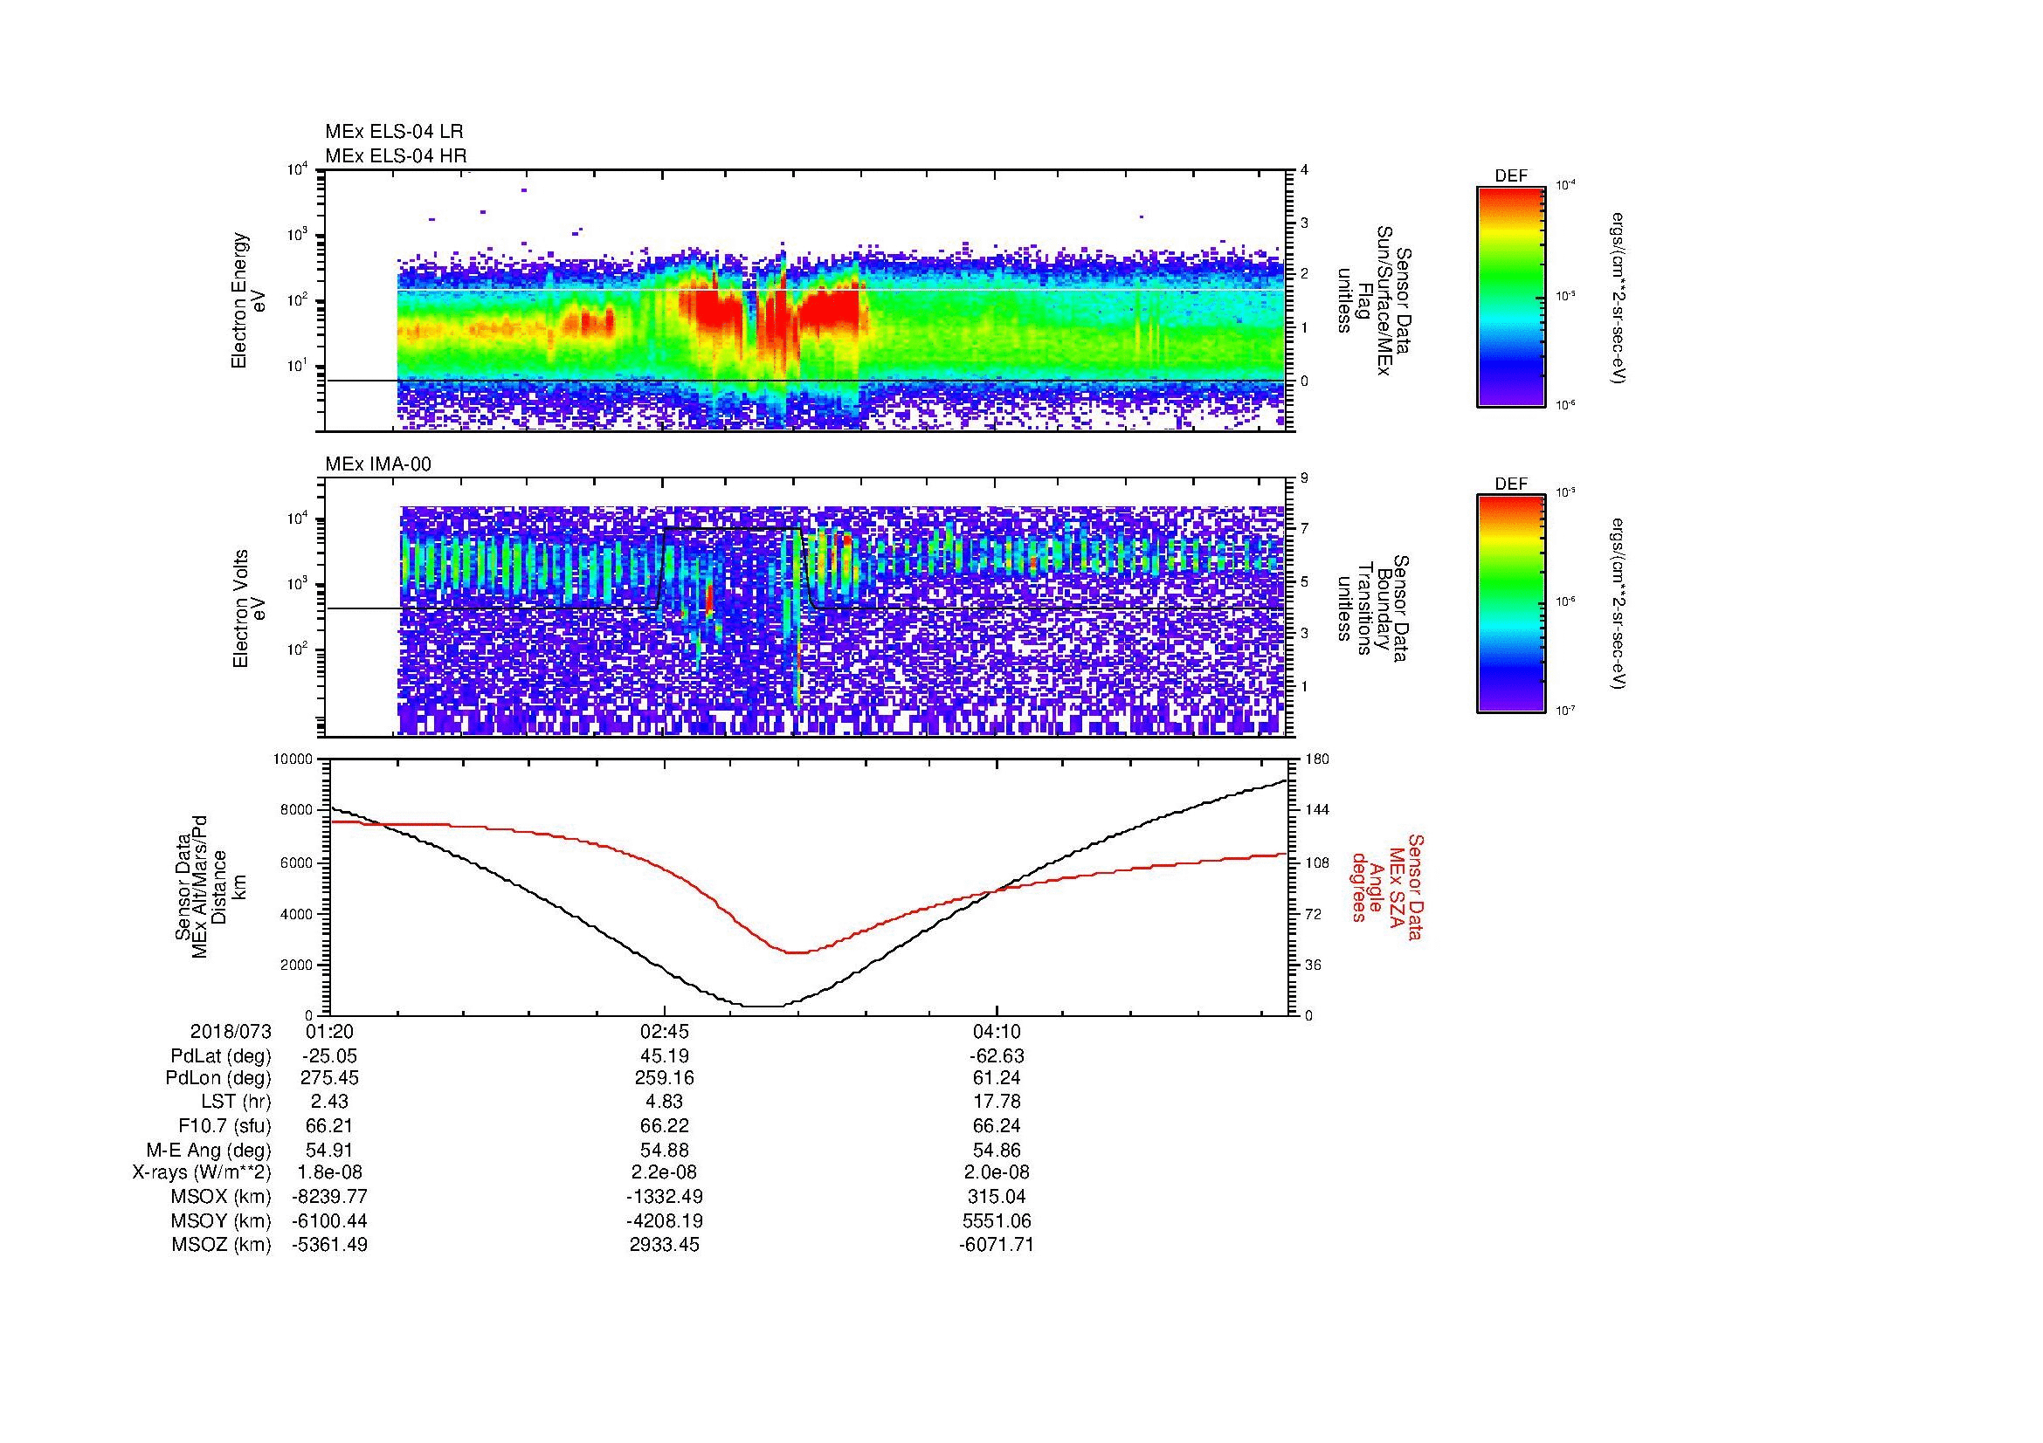Click the MSOY value 5551.06
Viewport: 2043px width, 1443px height.
(x=997, y=1220)
